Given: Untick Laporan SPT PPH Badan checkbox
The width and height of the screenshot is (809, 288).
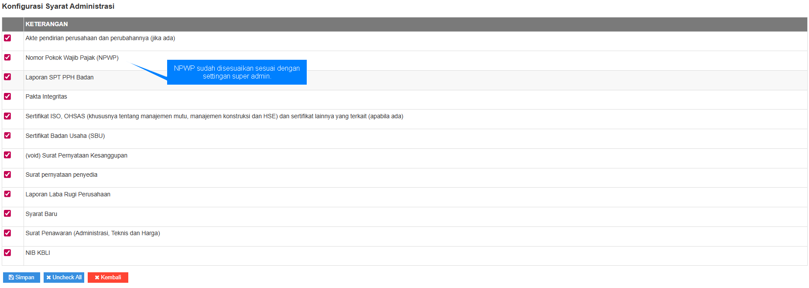Looking at the screenshot, I should pyautogui.click(x=7, y=77).
